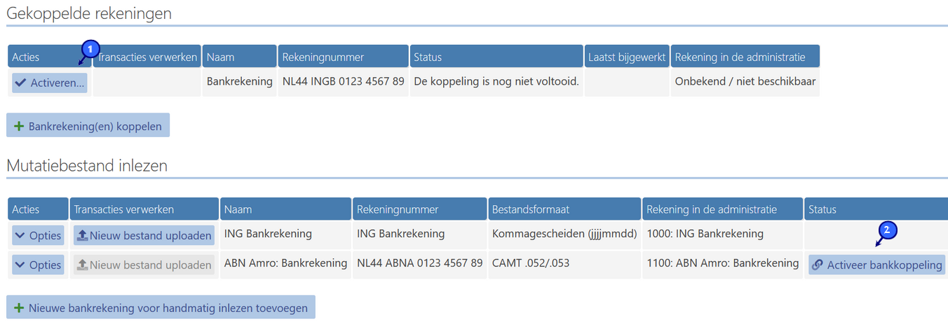Screen dimensions: 948x324
Task: Click the Laatst bijgewerkt column header
Action: (627, 57)
